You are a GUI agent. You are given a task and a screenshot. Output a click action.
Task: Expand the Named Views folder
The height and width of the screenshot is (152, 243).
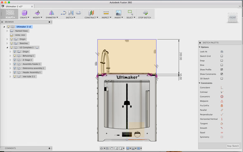pyautogui.click(x=7, y=31)
